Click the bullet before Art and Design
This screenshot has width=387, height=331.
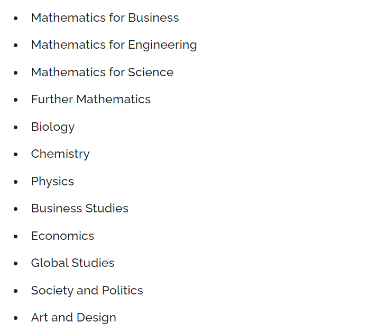point(16,318)
